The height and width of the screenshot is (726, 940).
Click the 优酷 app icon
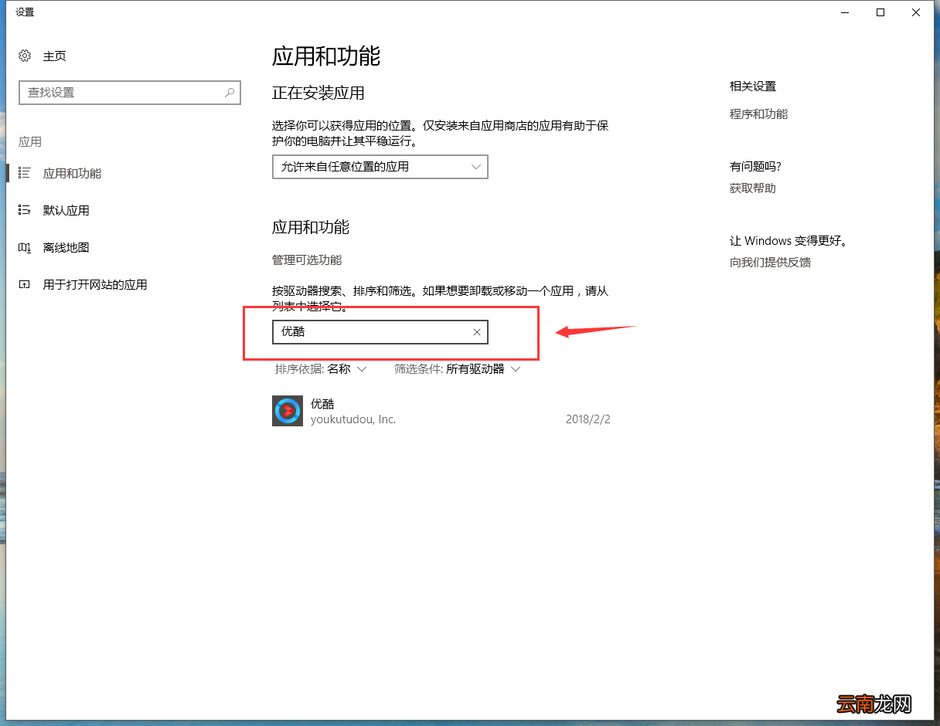[288, 411]
